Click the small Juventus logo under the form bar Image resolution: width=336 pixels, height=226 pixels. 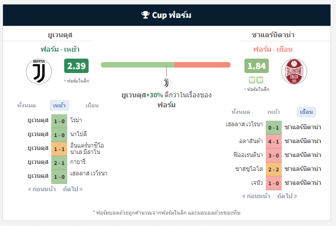pos(166,83)
